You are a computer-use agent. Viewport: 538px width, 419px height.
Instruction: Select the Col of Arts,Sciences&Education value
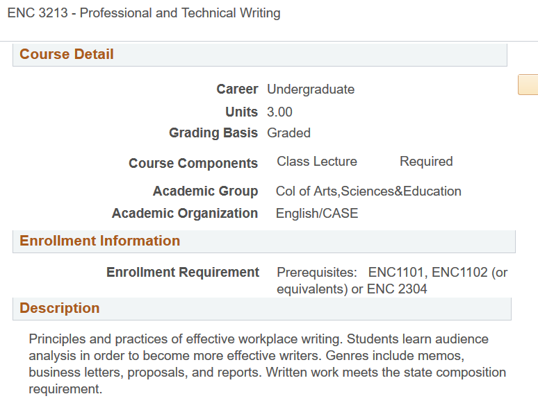[368, 191]
